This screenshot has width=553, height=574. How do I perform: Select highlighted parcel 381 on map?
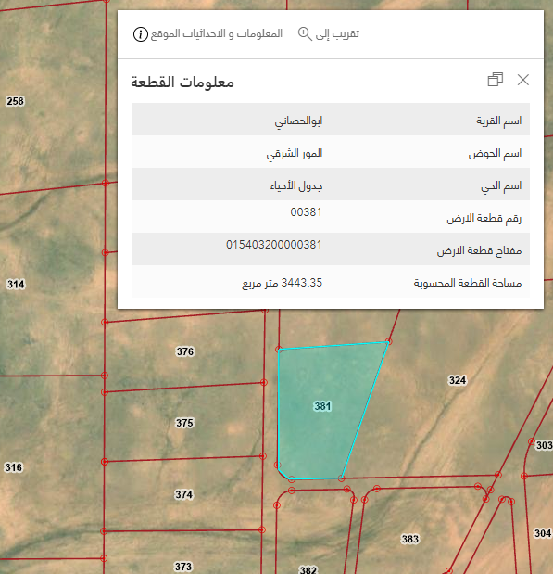(322, 406)
